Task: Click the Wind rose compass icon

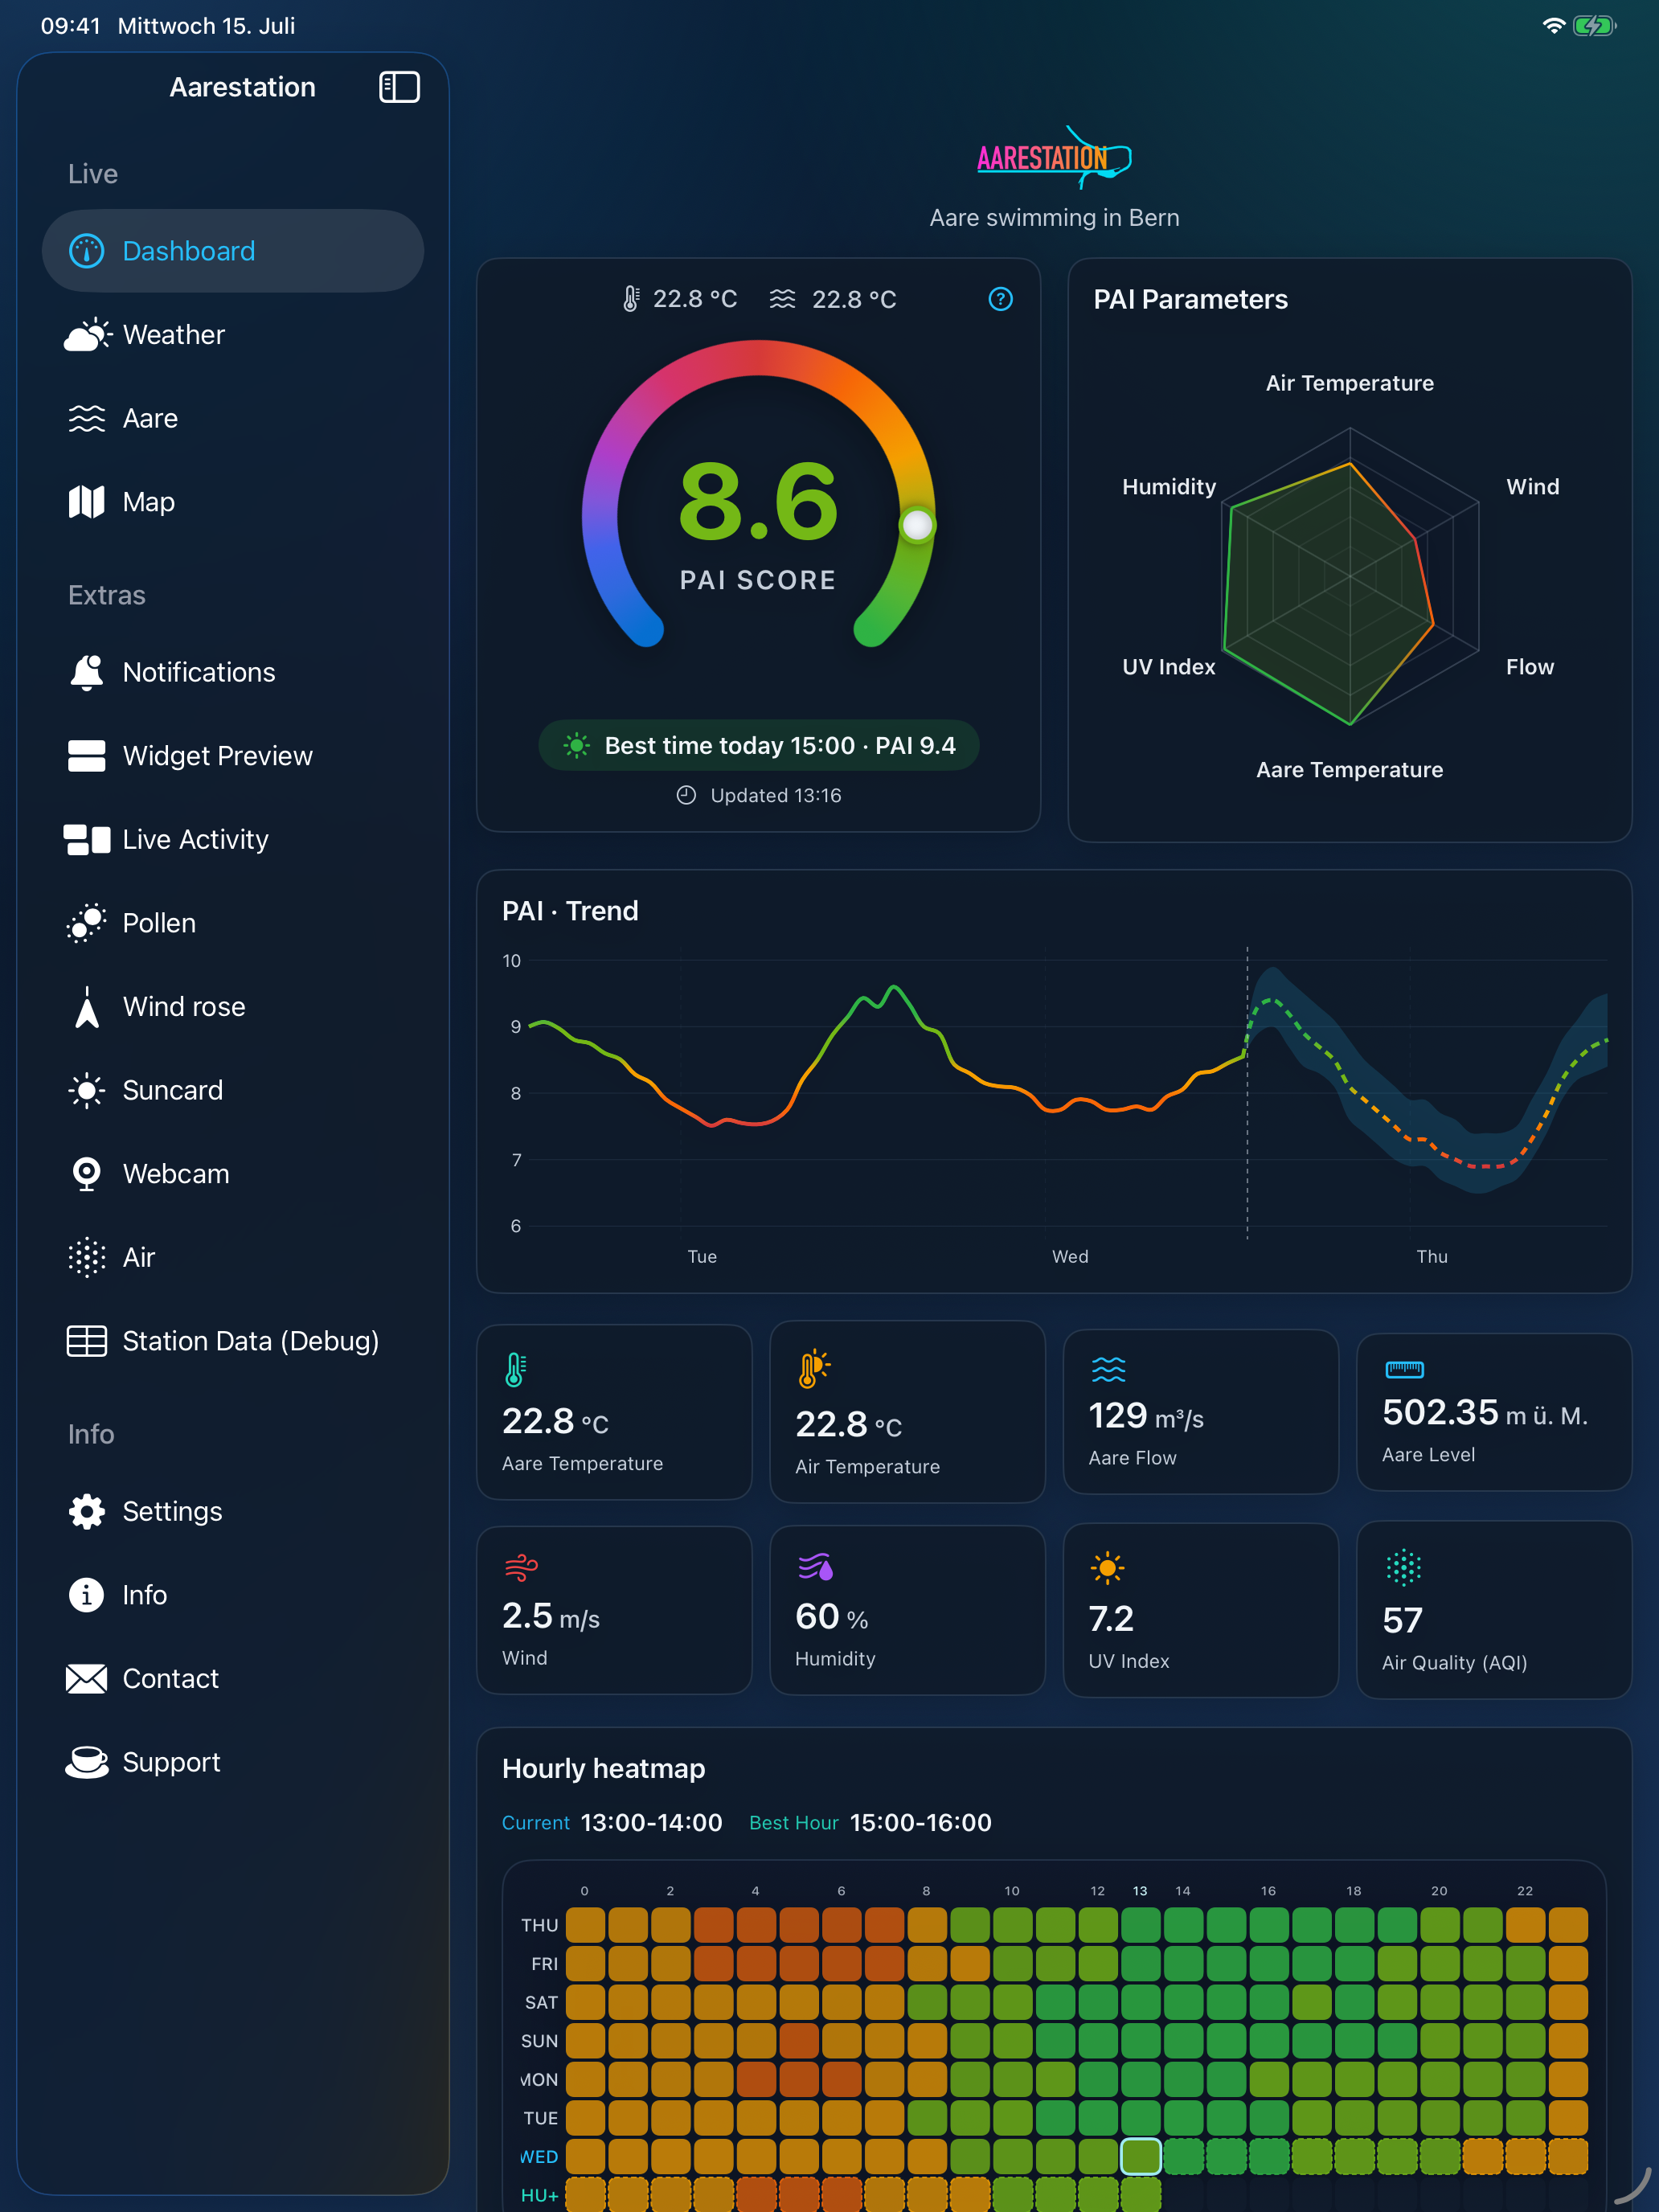Action: [x=87, y=1007]
